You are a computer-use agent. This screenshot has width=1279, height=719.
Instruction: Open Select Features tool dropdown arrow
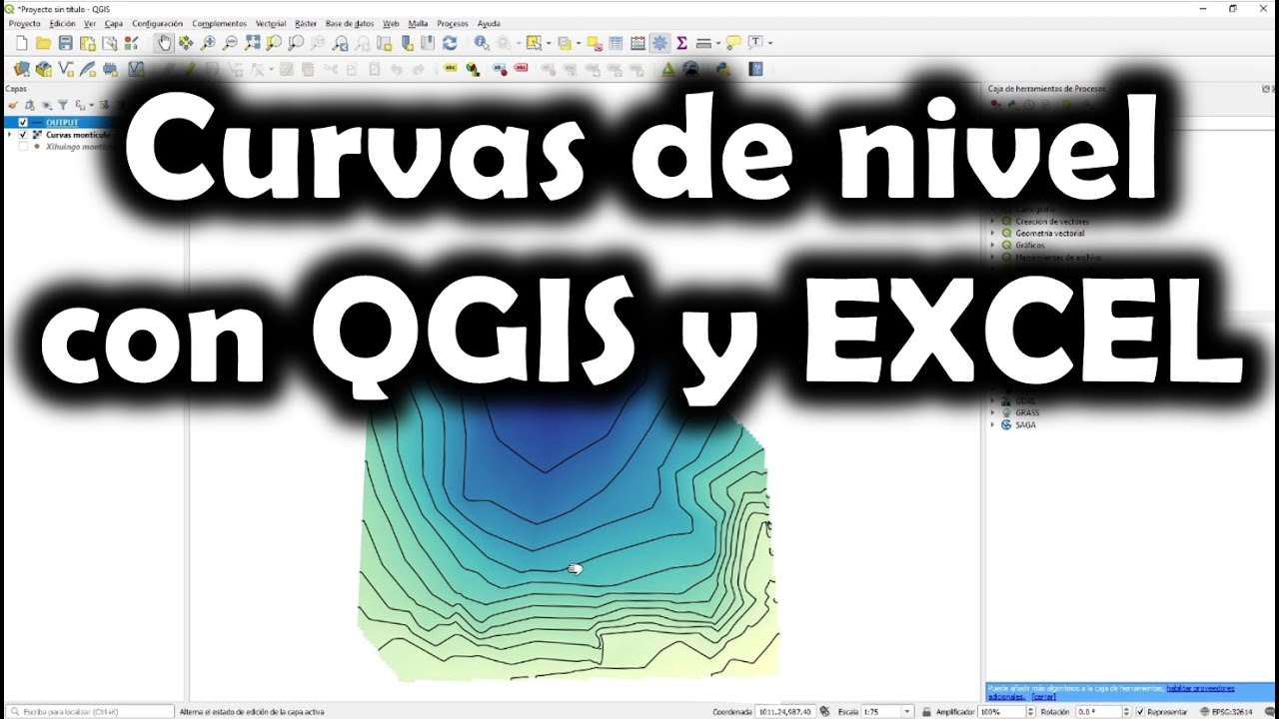pyautogui.click(x=548, y=43)
